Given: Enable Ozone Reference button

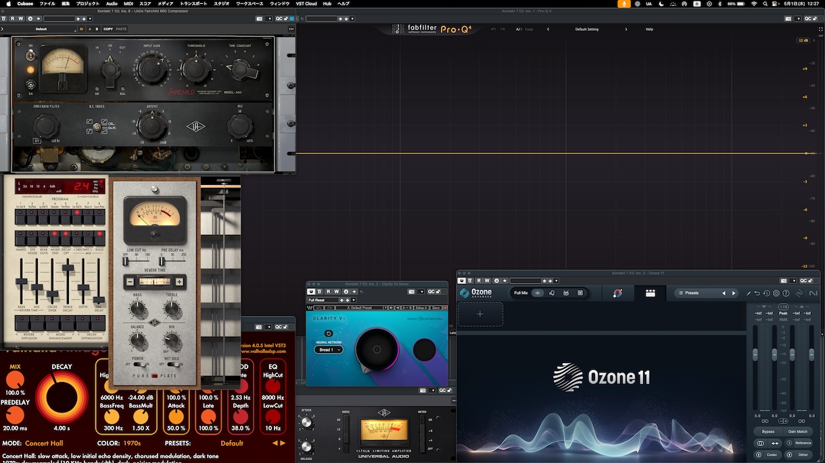Looking at the screenshot, I should coord(799,443).
